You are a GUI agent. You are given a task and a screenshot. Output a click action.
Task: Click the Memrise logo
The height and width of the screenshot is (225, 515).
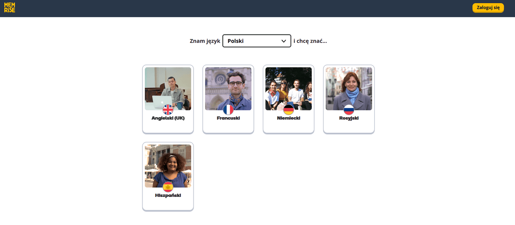[x=10, y=8]
